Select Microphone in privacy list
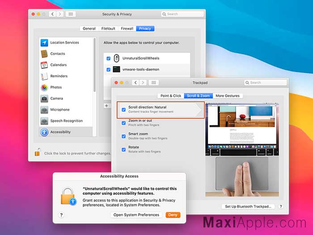This screenshot has height=235, width=313. (66, 109)
